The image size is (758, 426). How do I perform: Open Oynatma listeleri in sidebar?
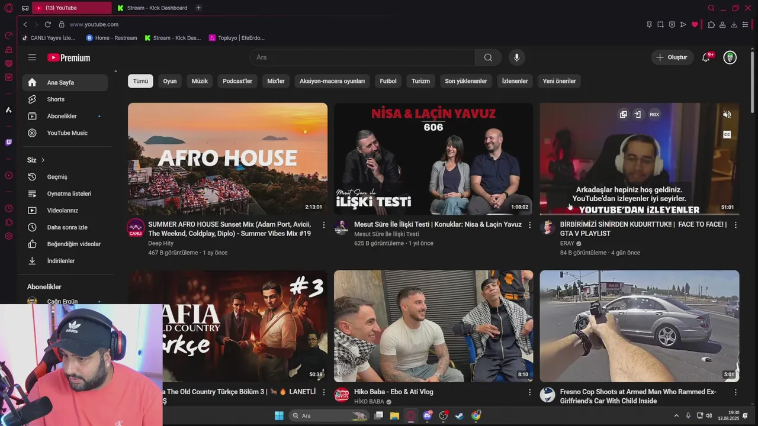click(x=65, y=193)
